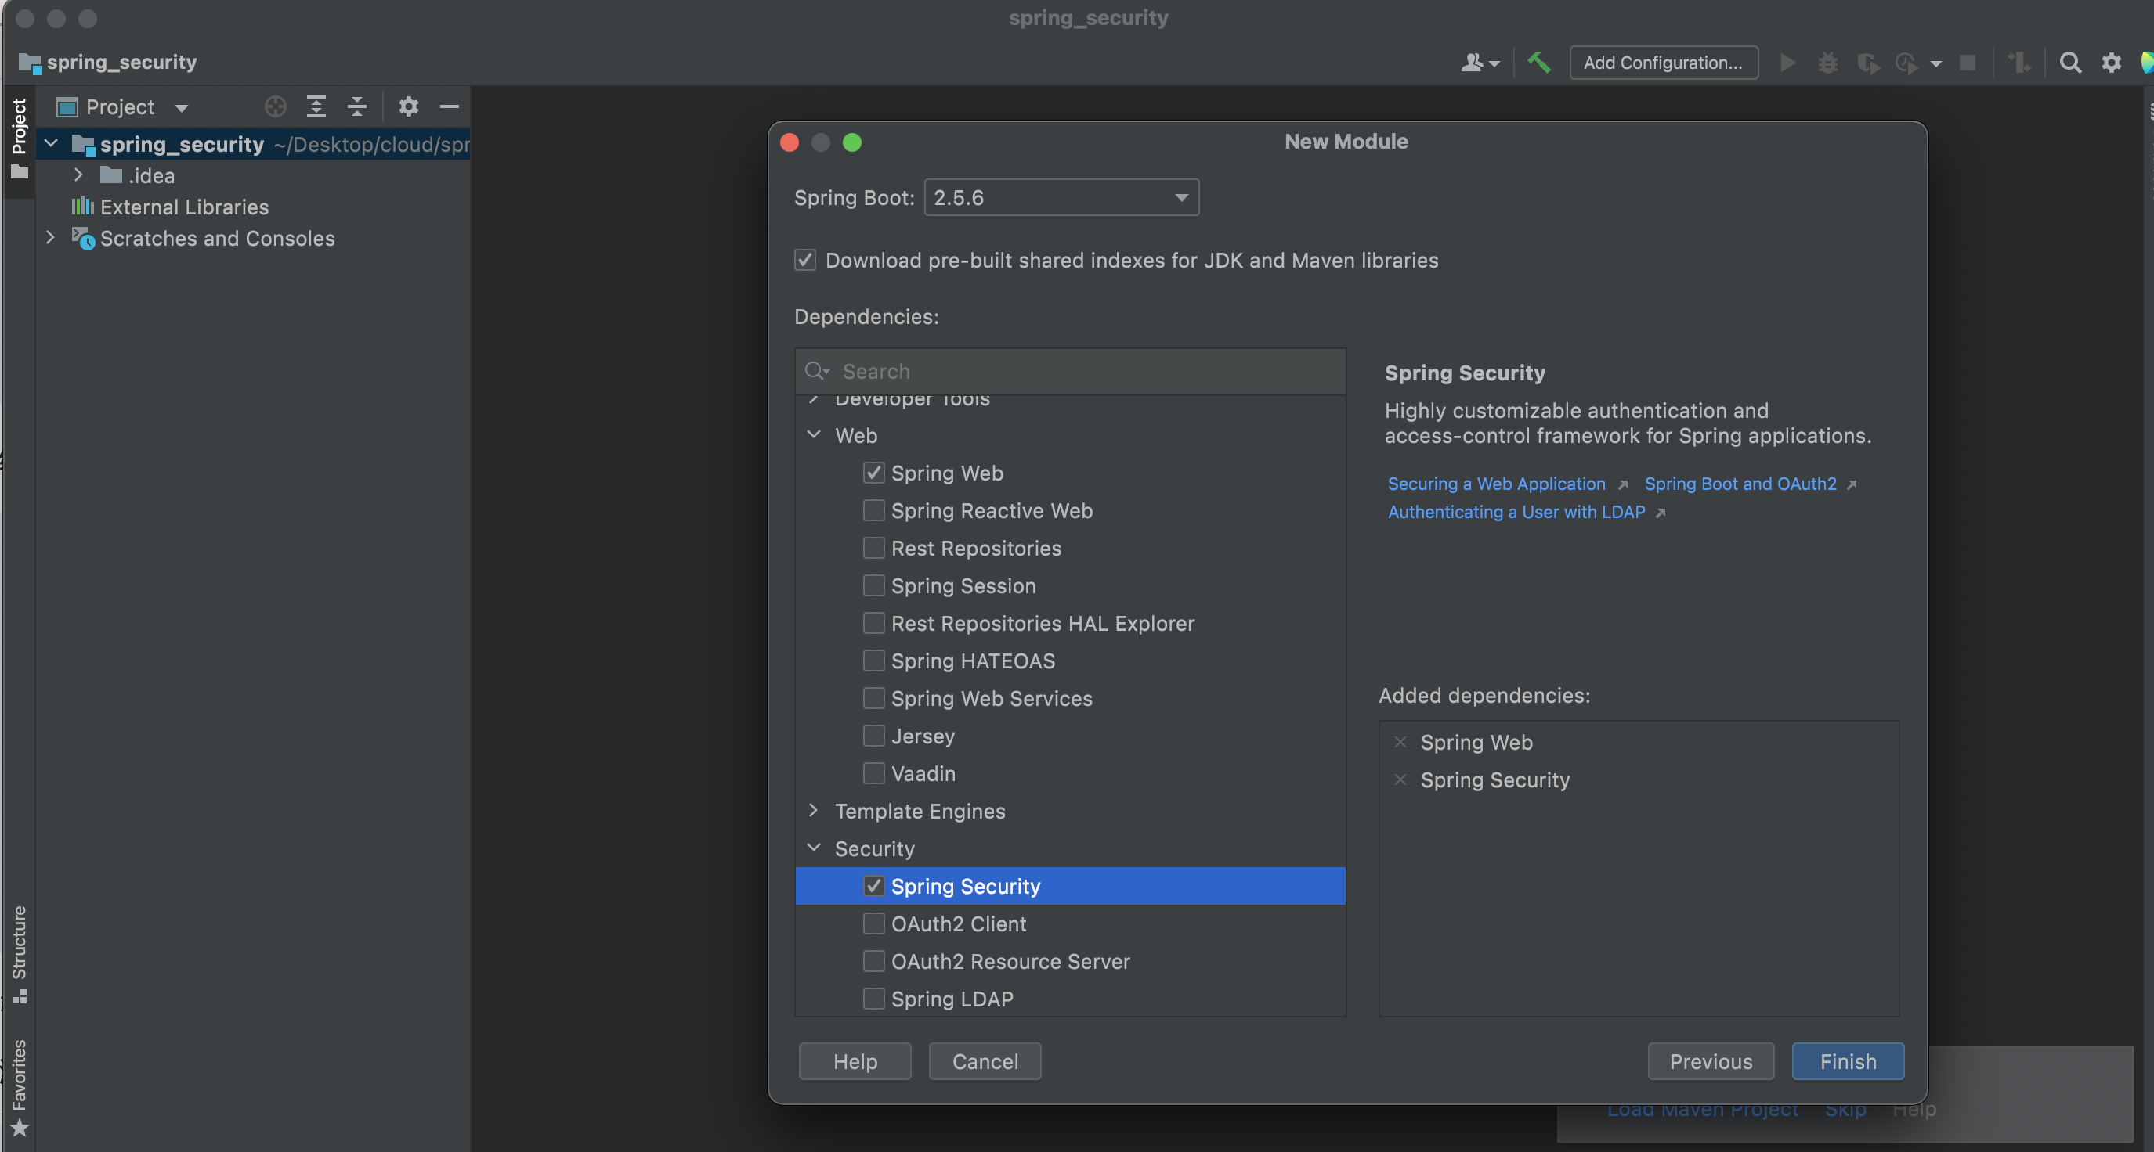Collapse the Web dependency category
Viewport: 2154px width, 1152px height.
(814, 434)
